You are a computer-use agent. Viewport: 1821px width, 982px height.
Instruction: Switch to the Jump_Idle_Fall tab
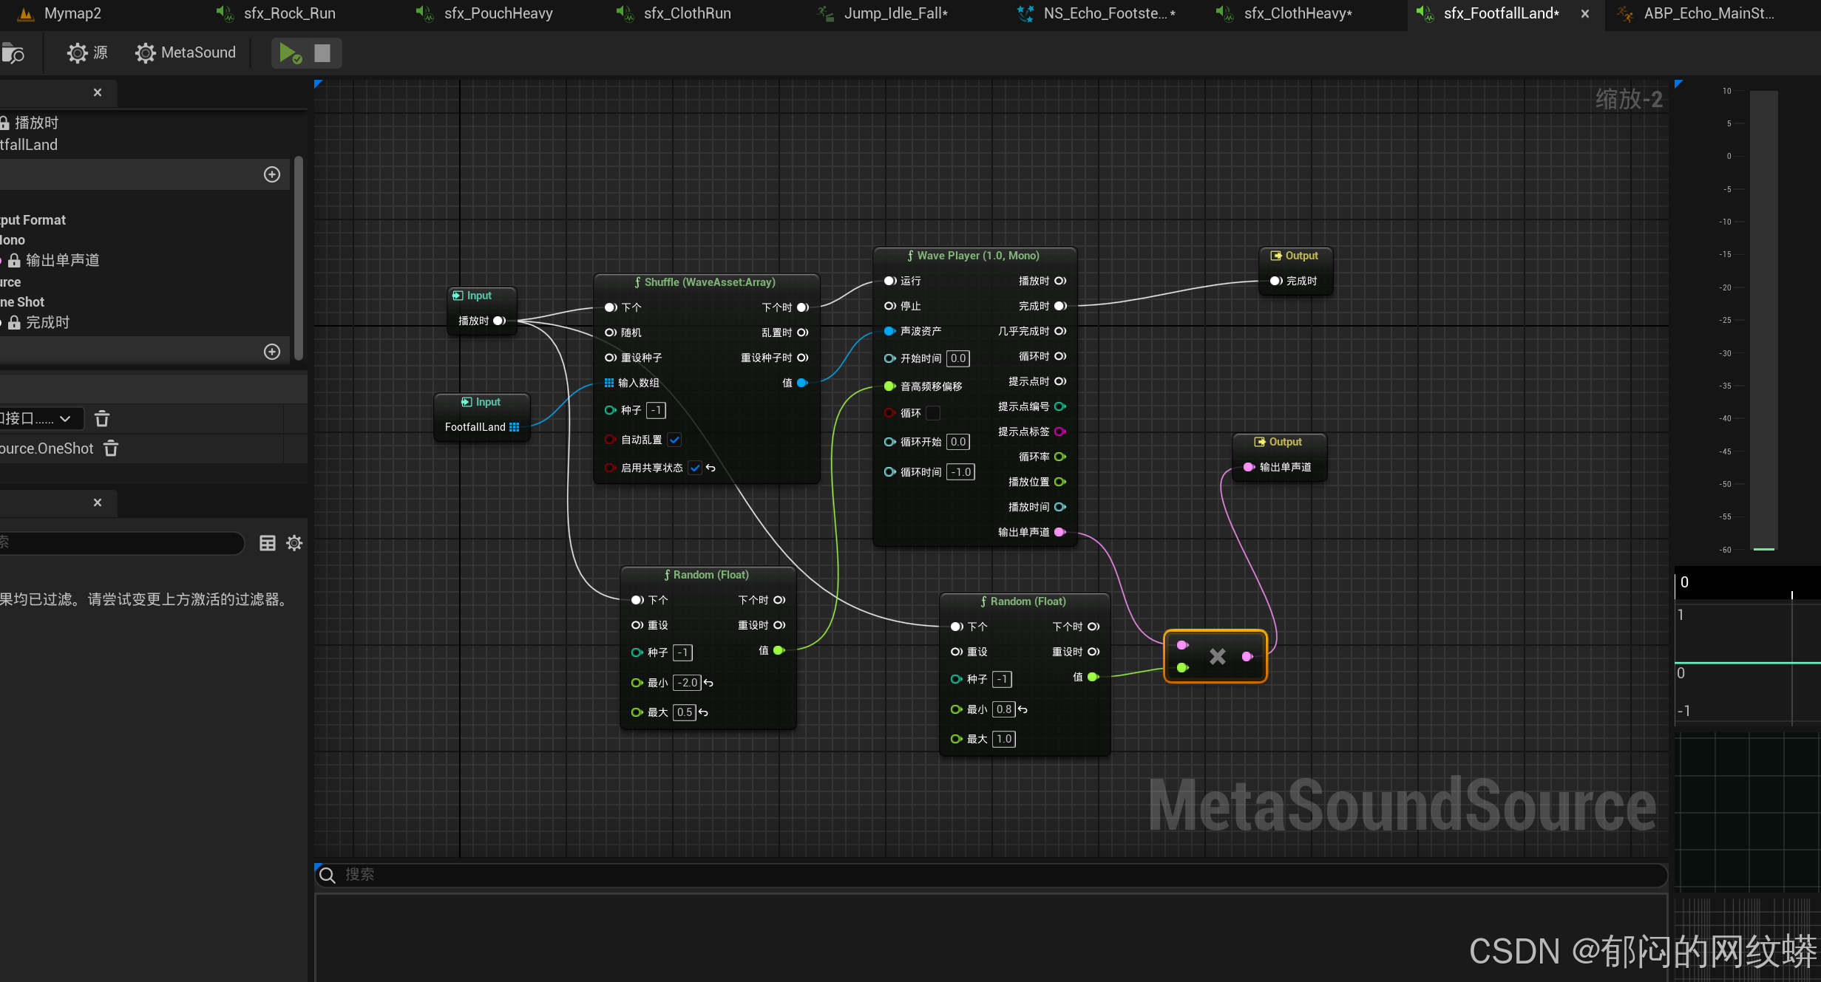click(895, 13)
